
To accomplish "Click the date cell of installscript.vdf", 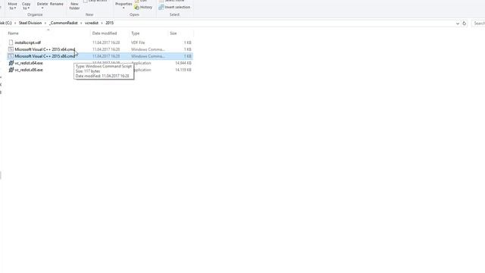I will [106, 42].
